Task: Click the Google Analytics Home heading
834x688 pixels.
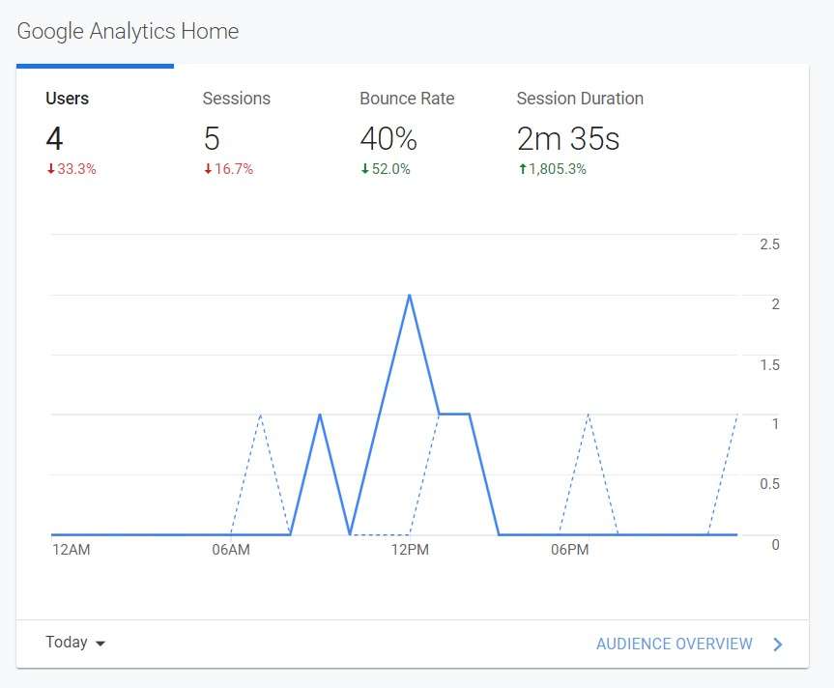Action: 128,31
